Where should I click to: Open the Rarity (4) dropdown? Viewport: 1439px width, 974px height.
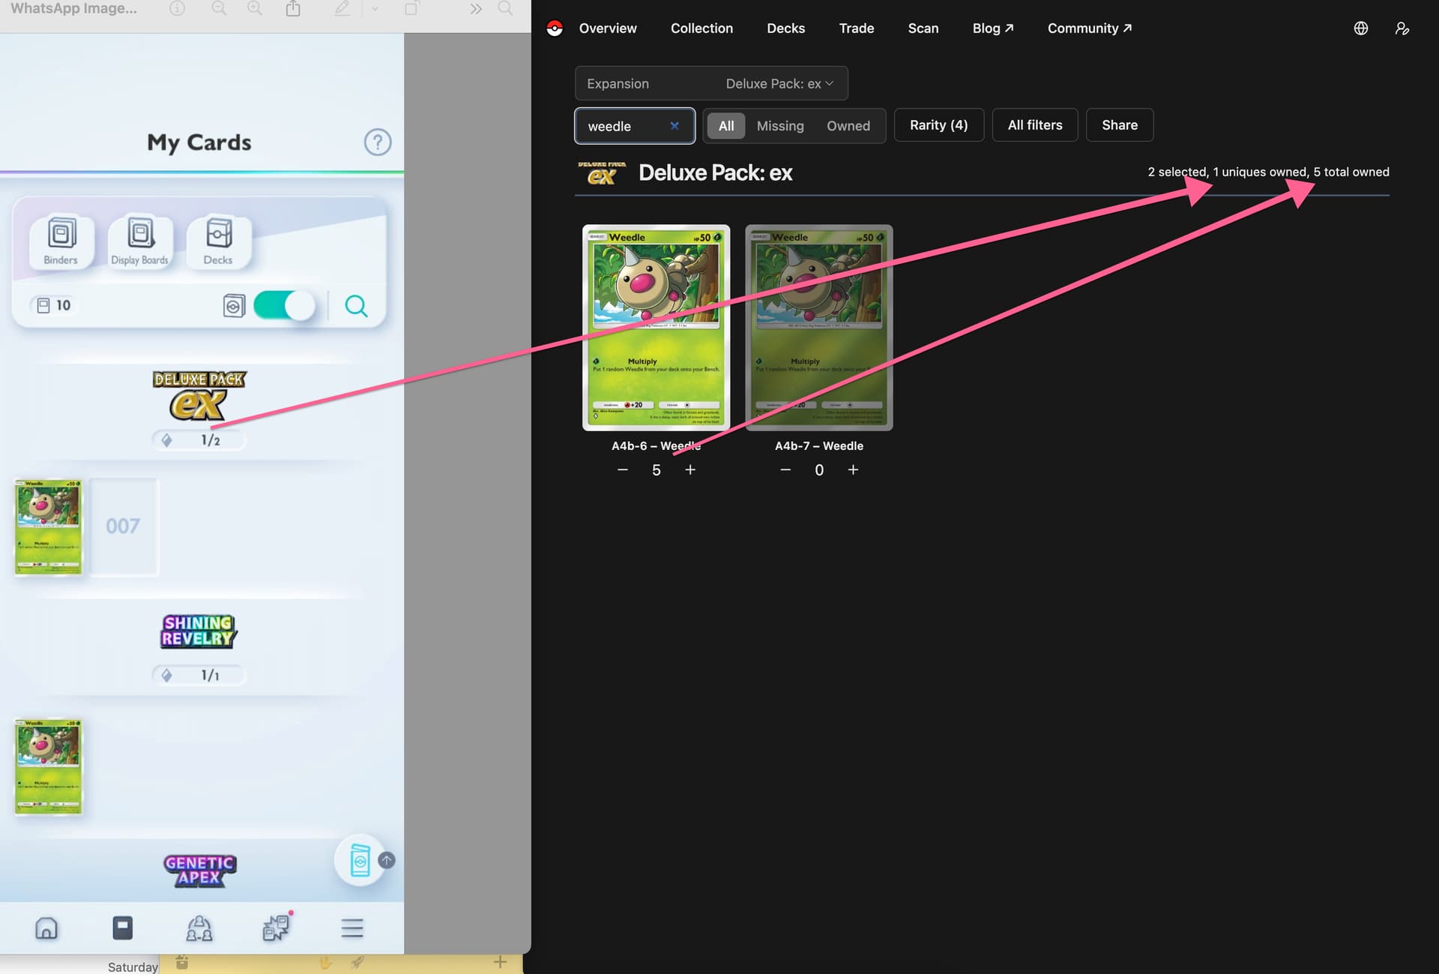coord(938,125)
